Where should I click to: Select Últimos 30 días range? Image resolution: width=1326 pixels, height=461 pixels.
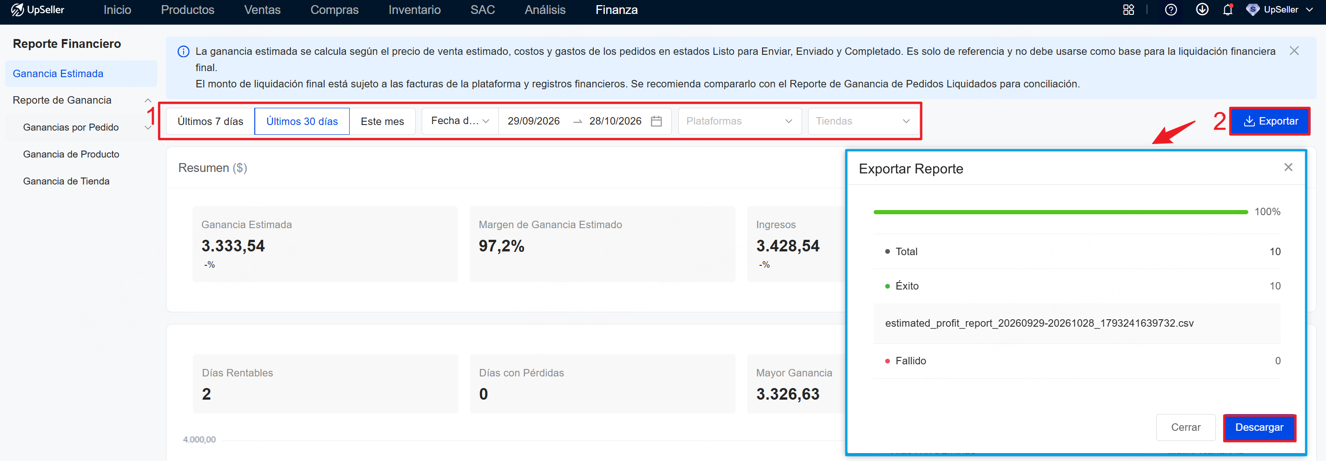302,121
